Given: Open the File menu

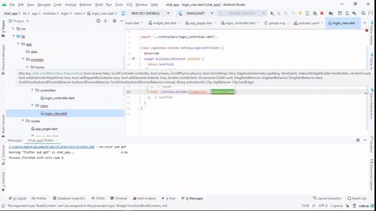Looking at the screenshot, I should coord(12,5).
